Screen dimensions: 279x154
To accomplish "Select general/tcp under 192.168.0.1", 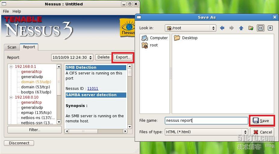I will 31,71.
